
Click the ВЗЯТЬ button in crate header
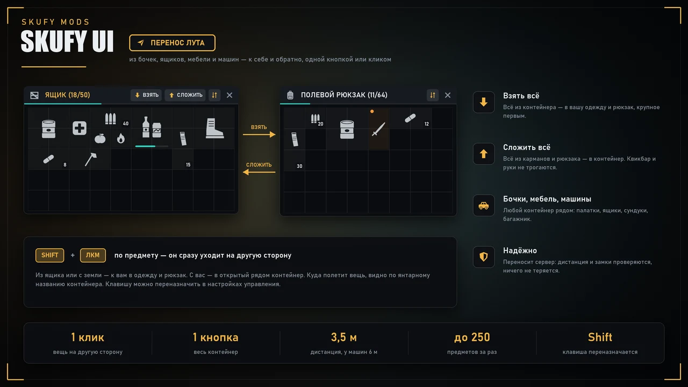click(x=146, y=95)
